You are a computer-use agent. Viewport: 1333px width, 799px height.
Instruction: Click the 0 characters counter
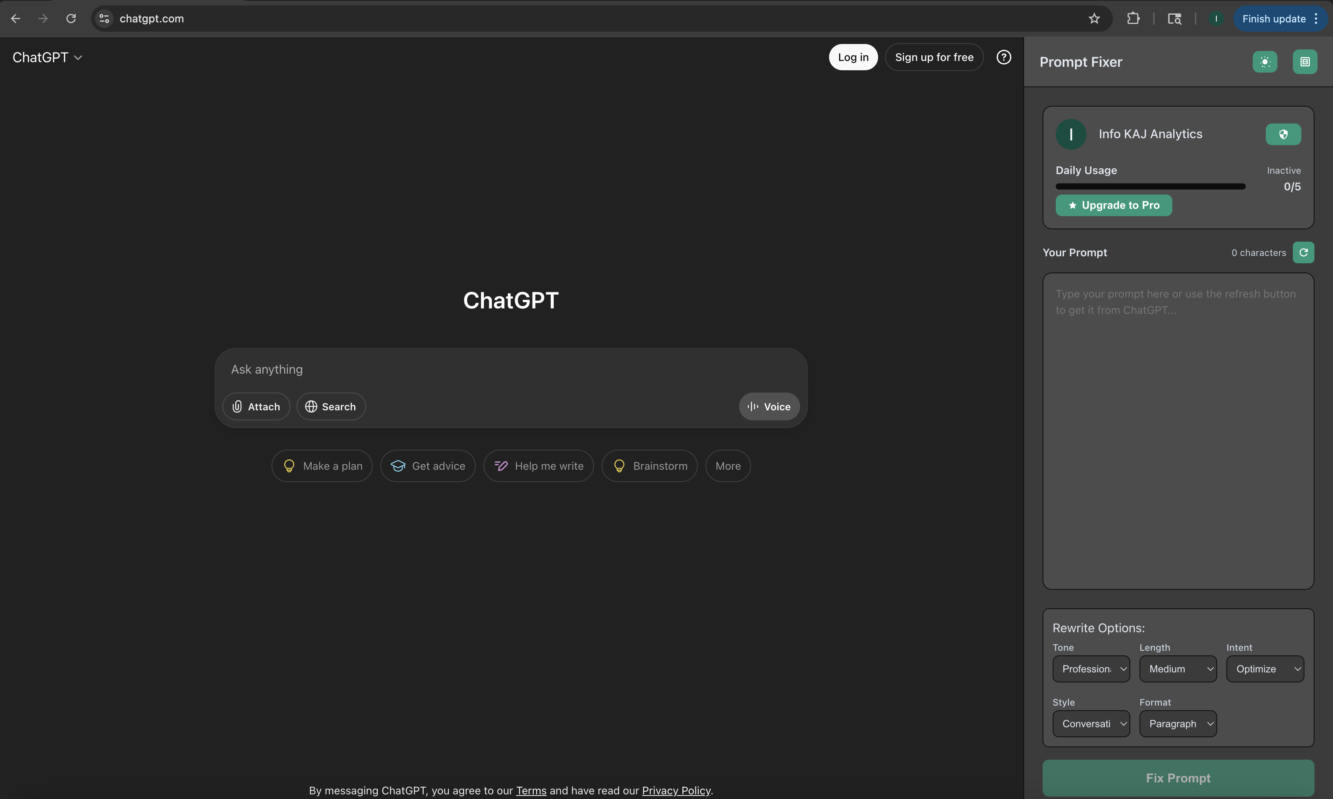tap(1258, 252)
